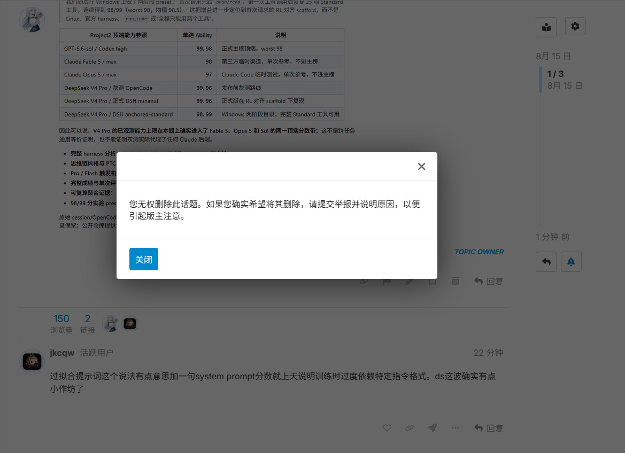Image resolution: width=625 pixels, height=453 pixels.
Task: Click the DeepSeek V4 Pro / 灰测 OpenCode cell
Action: coord(118,88)
